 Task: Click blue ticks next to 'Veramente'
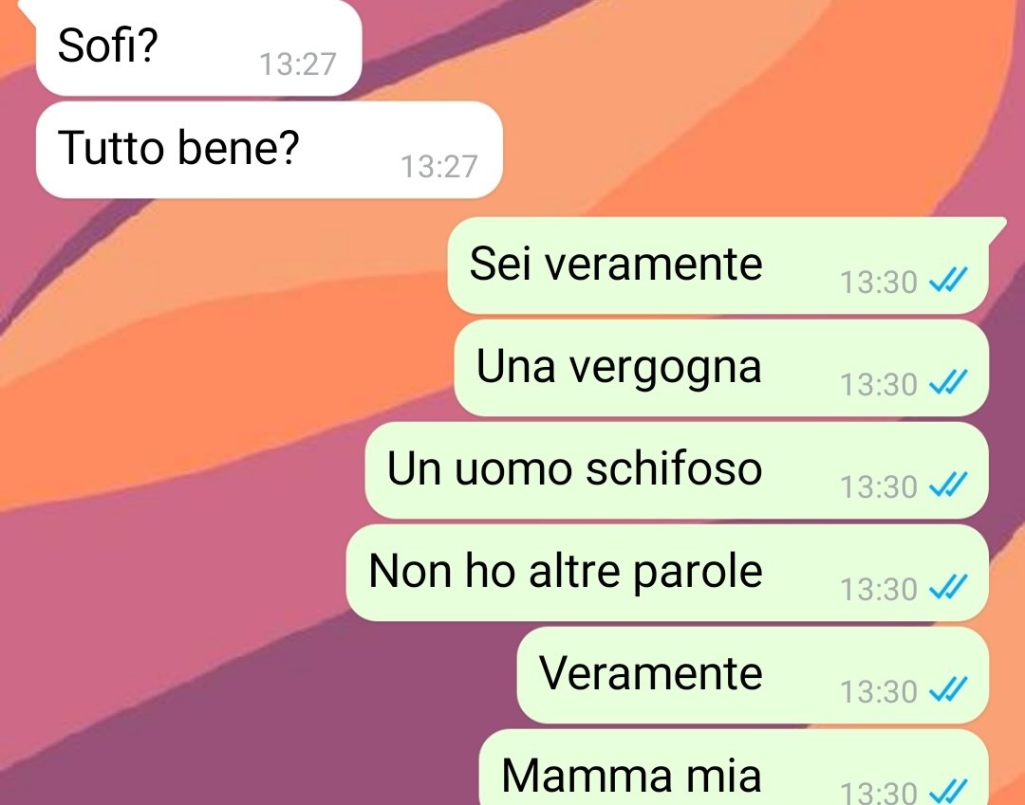pyautogui.click(x=948, y=689)
